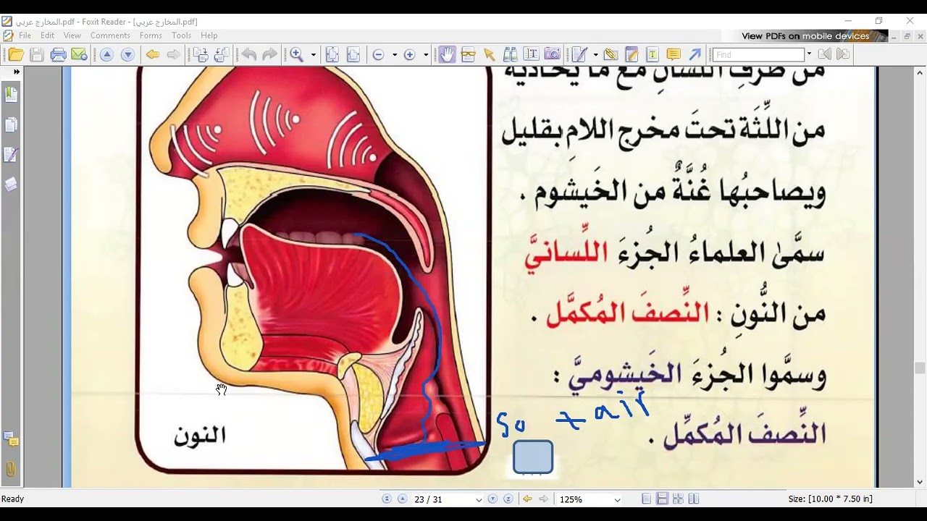Expand the left navigation panel arrow
This screenshot has height=521, width=927.
[16, 72]
